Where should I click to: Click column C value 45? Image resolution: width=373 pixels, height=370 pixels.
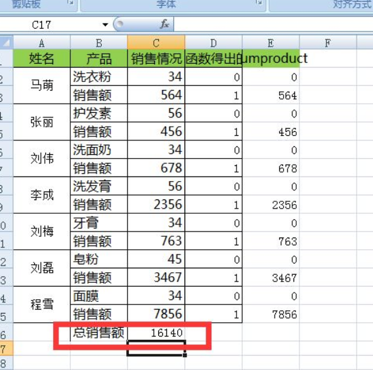[x=156, y=259]
